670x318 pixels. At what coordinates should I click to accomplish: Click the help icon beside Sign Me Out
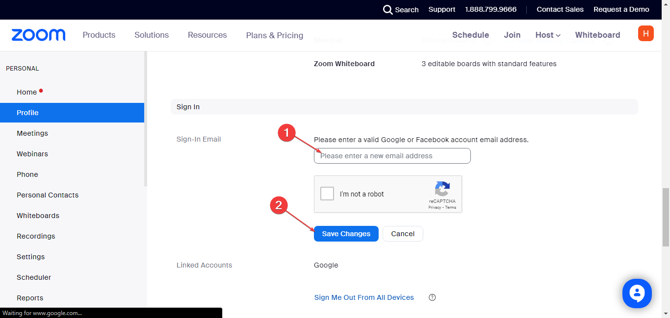coord(432,297)
